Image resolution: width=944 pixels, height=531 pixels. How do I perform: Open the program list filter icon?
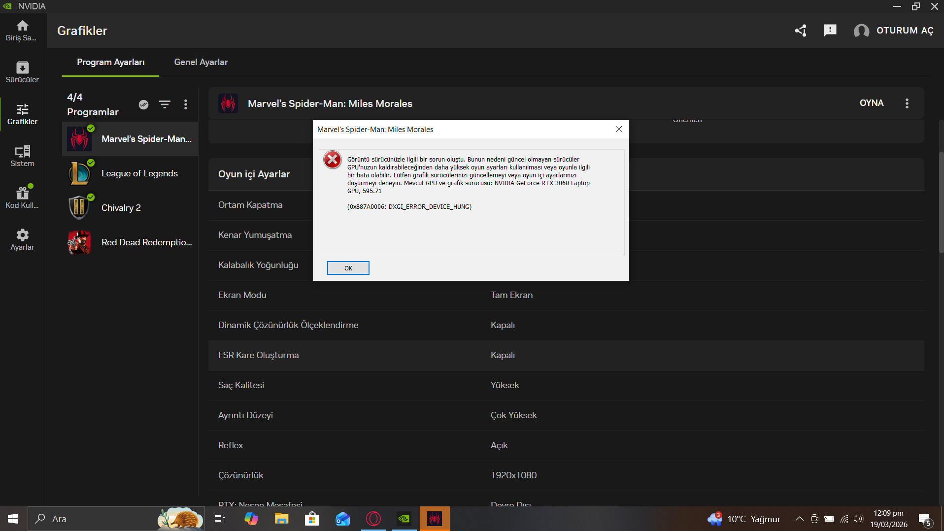[x=165, y=104]
